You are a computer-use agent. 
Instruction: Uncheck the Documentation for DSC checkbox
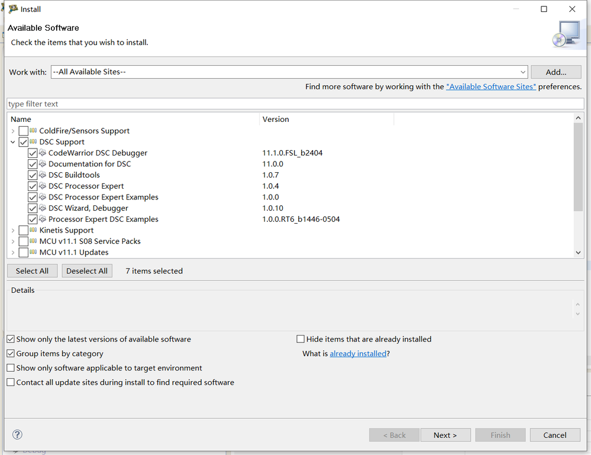coord(33,164)
